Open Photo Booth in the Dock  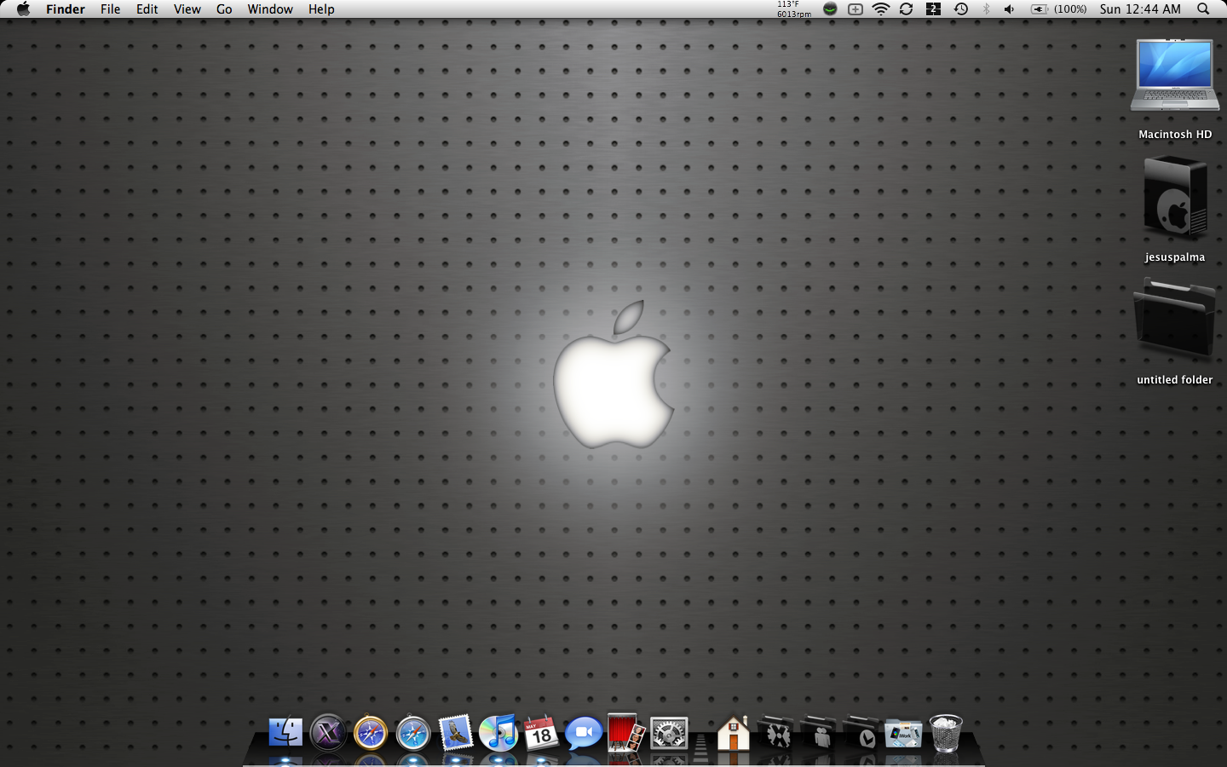point(626,732)
